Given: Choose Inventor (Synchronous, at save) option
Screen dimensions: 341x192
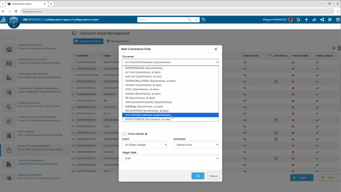Looking at the screenshot, I should pyautogui.click(x=170, y=94).
